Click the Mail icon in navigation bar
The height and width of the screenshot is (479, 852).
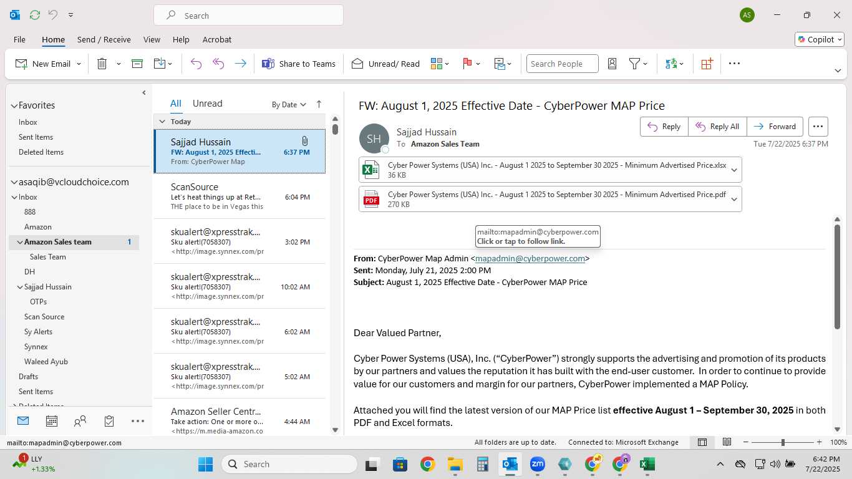23,421
